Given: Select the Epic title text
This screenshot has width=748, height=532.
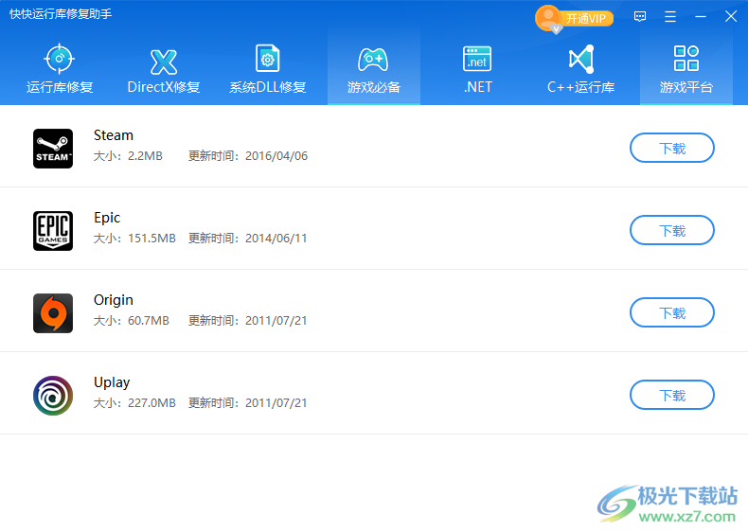Looking at the screenshot, I should [107, 218].
